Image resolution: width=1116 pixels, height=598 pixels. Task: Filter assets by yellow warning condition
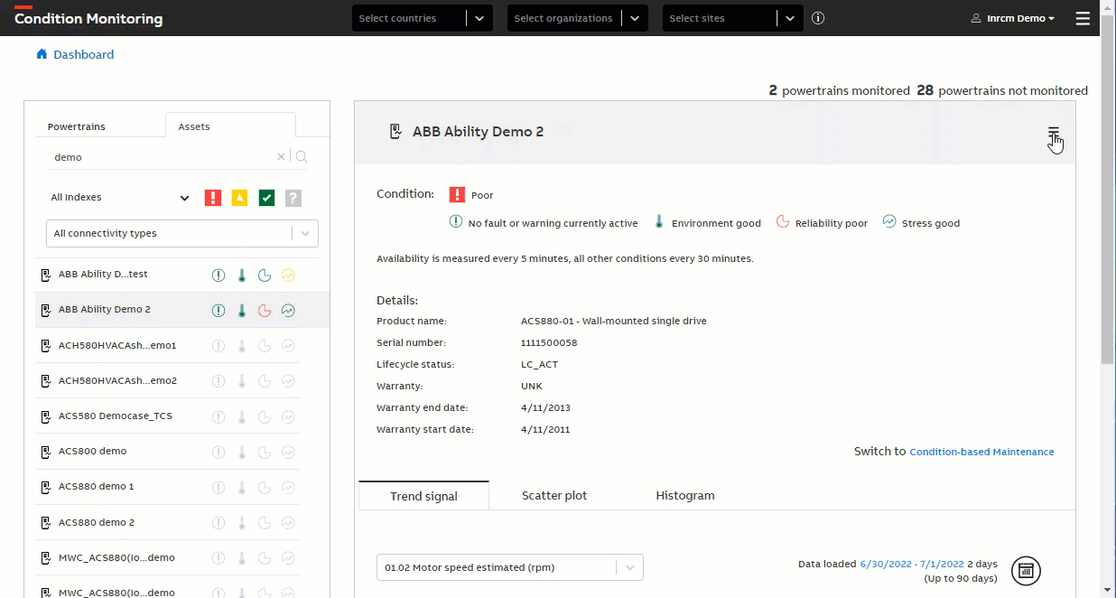coord(239,198)
